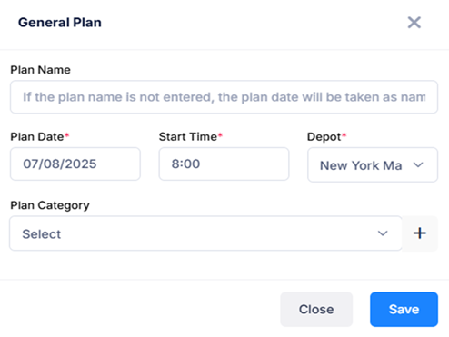Open the Plan Category Select dropdown
Viewport: 449px width, 337px height.
(x=206, y=233)
